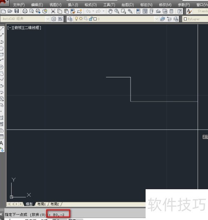Select the Multiline Text A tool
The width and height of the screenshot is (208, 220).
(2, 143)
